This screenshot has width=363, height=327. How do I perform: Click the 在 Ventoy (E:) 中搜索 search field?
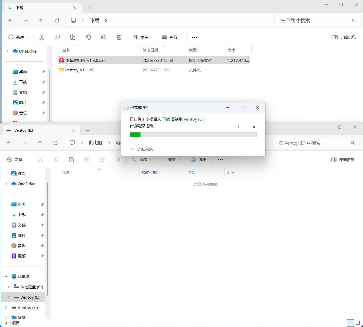coord(316,143)
